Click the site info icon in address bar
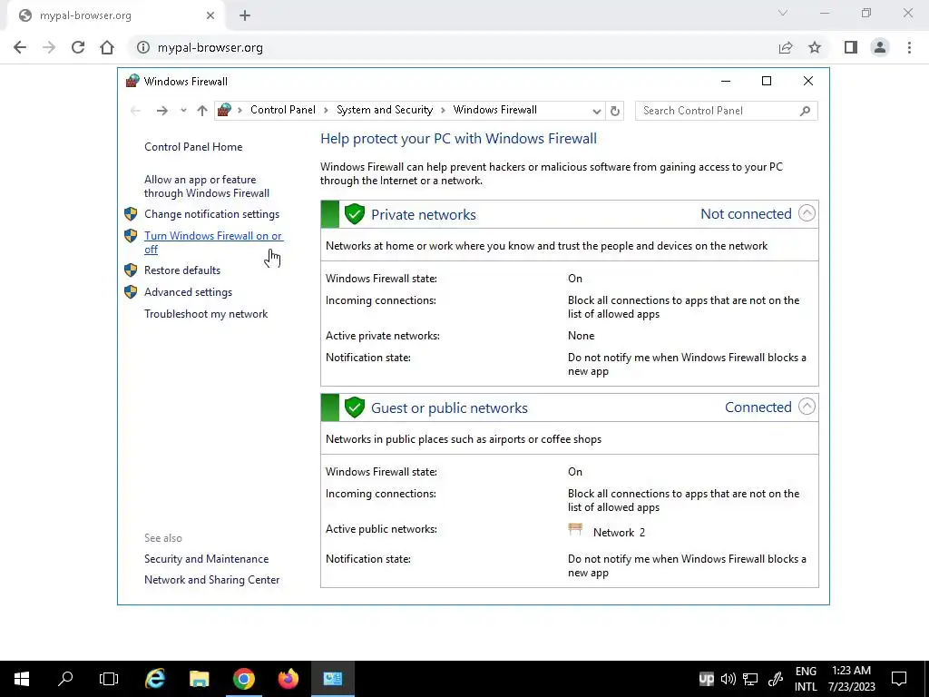The image size is (929, 697). (142, 47)
